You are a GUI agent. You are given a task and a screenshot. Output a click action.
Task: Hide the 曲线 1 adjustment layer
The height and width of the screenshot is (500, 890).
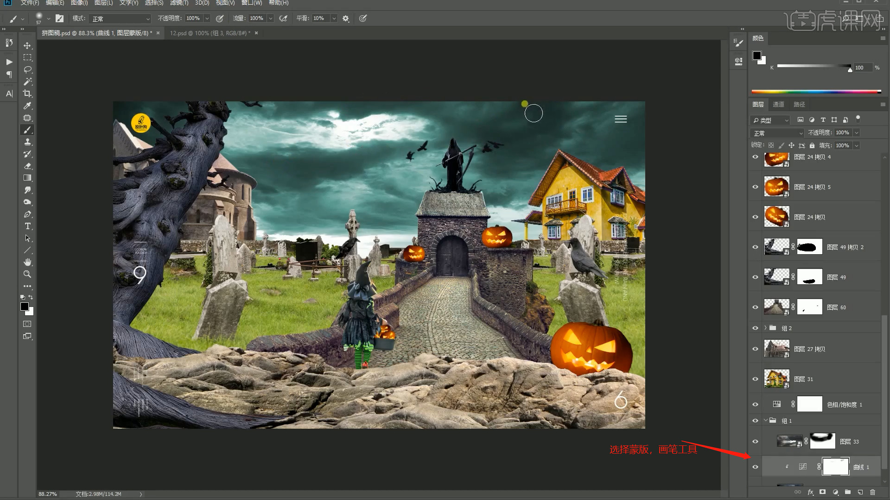(755, 467)
